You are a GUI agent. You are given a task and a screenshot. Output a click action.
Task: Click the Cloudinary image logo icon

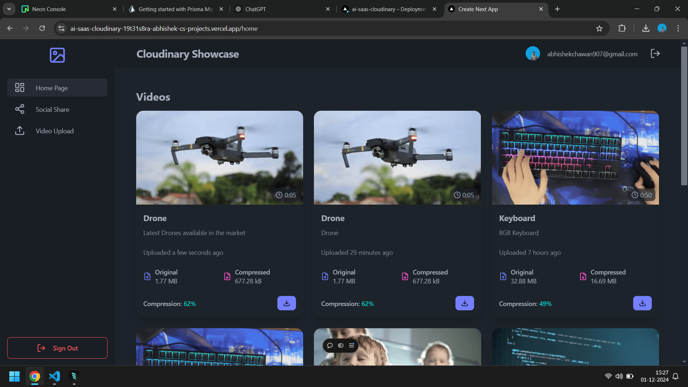(57, 55)
